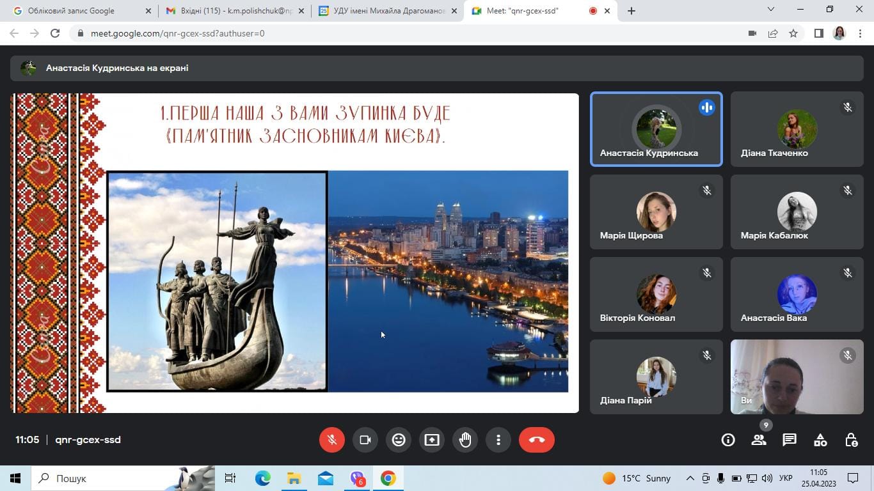Open Task View on taskbar
Viewport: 874px width, 491px height.
(230, 478)
